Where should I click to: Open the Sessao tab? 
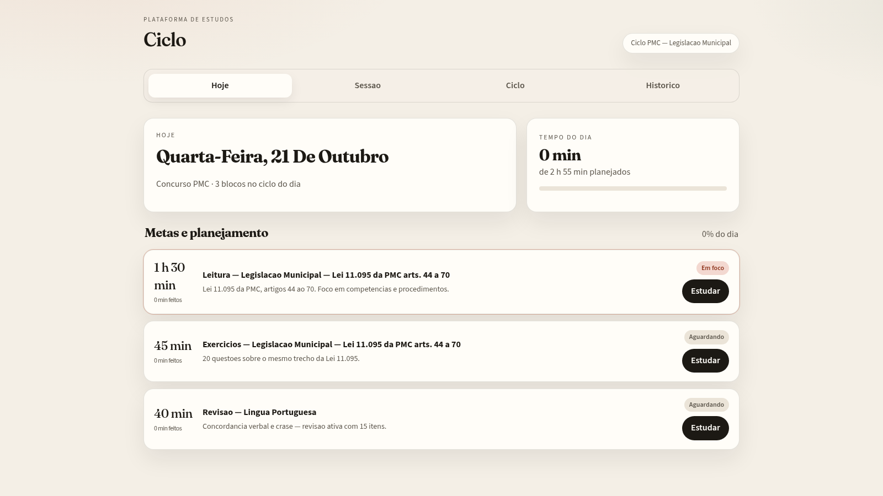click(x=368, y=85)
